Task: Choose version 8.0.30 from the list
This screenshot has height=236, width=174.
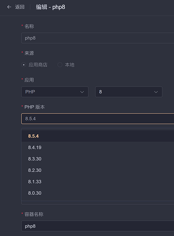Action: point(98,193)
